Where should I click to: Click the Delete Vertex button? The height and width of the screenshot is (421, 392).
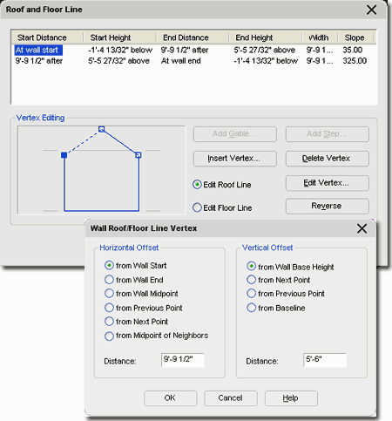(328, 159)
